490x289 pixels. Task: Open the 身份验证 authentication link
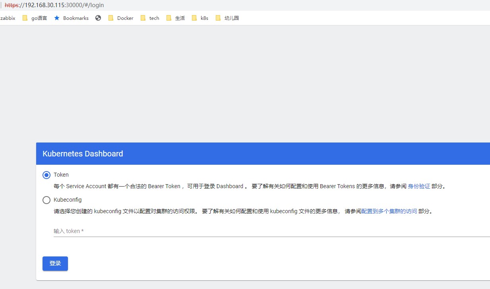tap(419, 186)
